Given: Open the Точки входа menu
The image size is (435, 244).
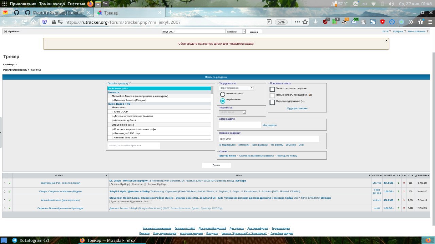Looking at the screenshot, I should [x=52, y=4].
